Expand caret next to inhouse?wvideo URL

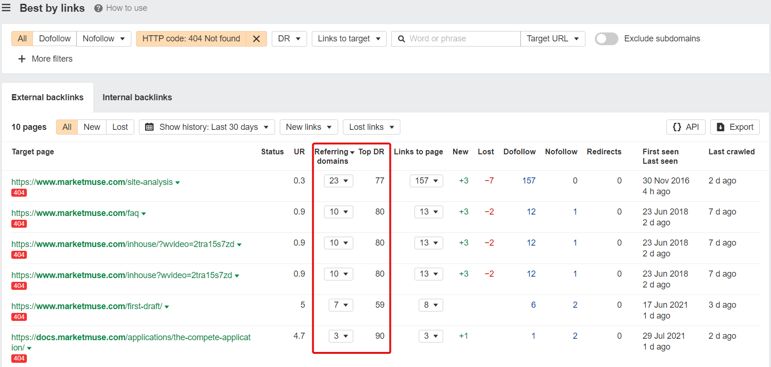pos(237,276)
